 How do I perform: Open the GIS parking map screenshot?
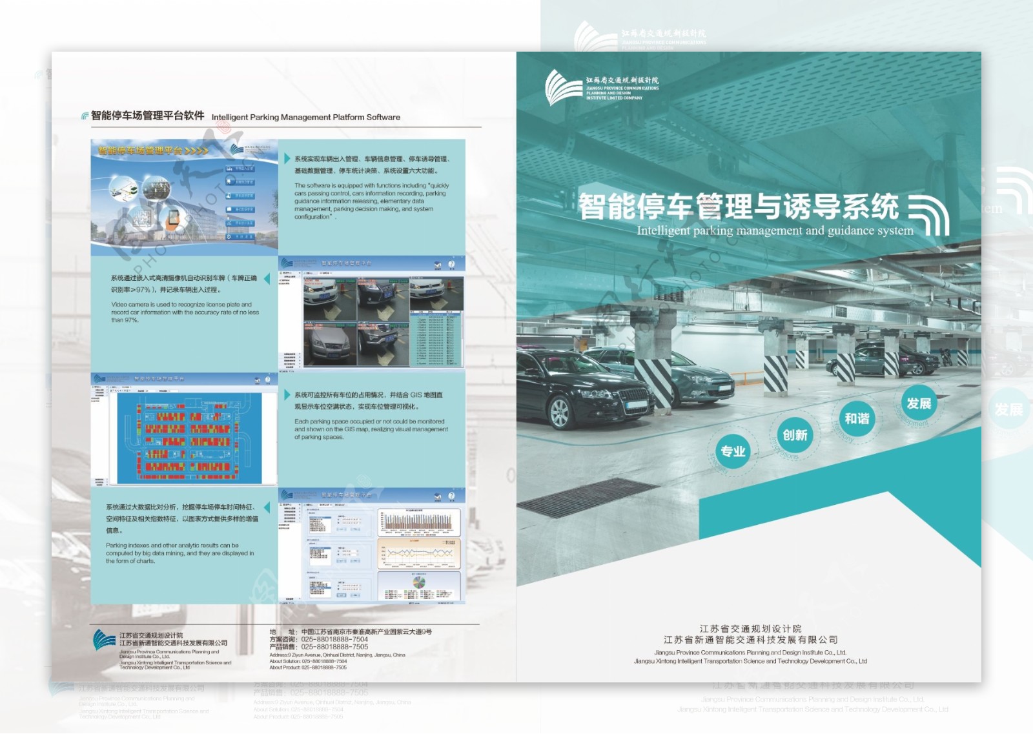(x=185, y=430)
